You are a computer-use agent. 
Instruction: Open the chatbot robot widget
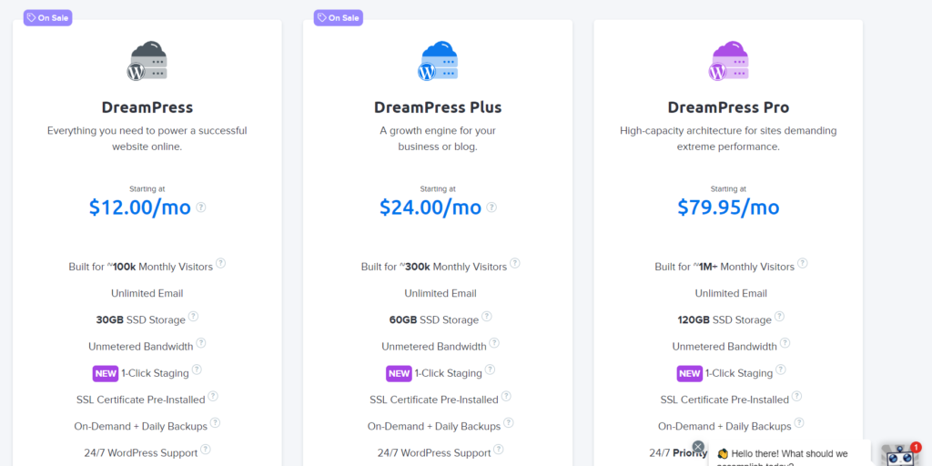pos(902,455)
